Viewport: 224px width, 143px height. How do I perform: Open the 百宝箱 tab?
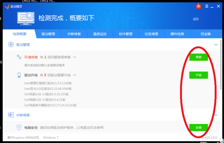point(205,34)
